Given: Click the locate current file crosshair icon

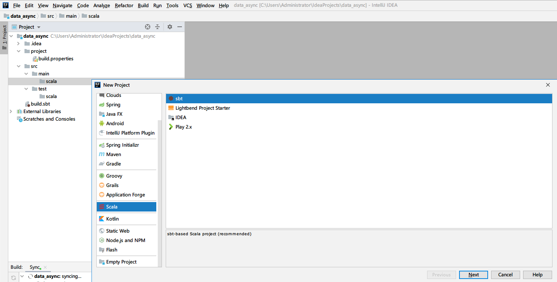Looking at the screenshot, I should [x=148, y=27].
